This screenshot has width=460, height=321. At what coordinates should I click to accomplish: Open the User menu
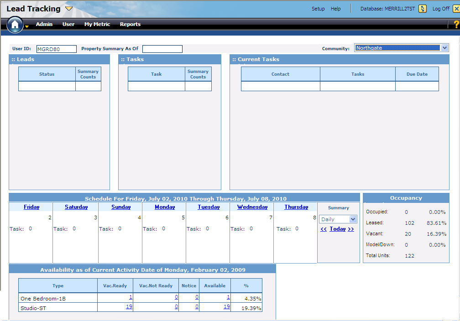coord(68,24)
